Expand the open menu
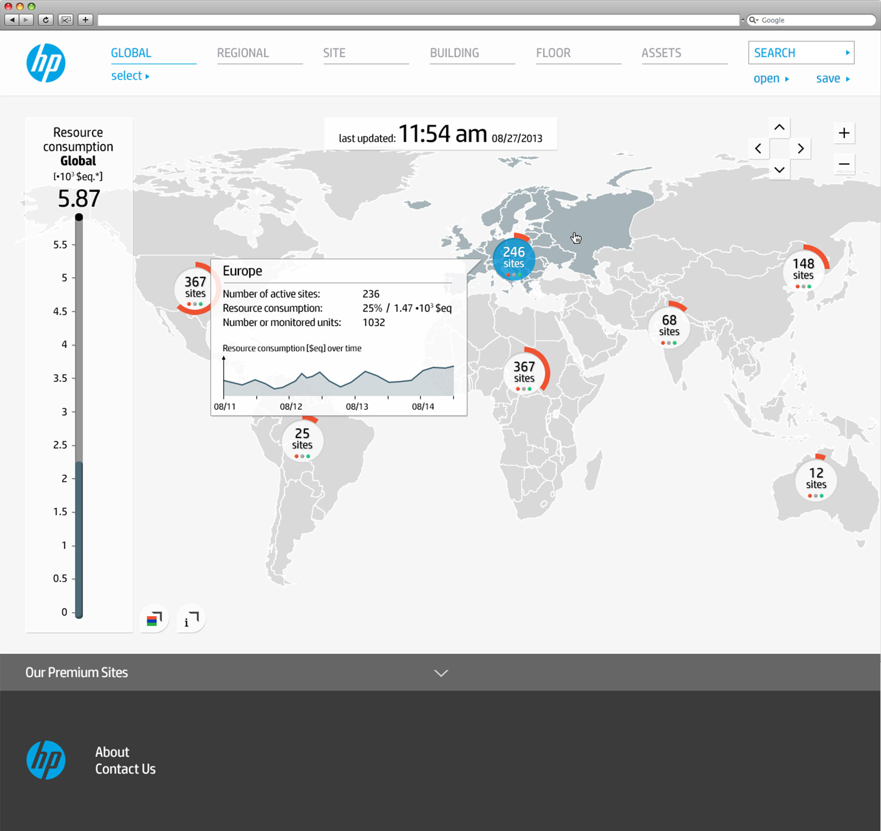881x831 pixels. [771, 79]
